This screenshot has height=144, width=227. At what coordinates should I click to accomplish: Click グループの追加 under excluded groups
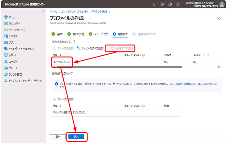[x=63, y=99]
